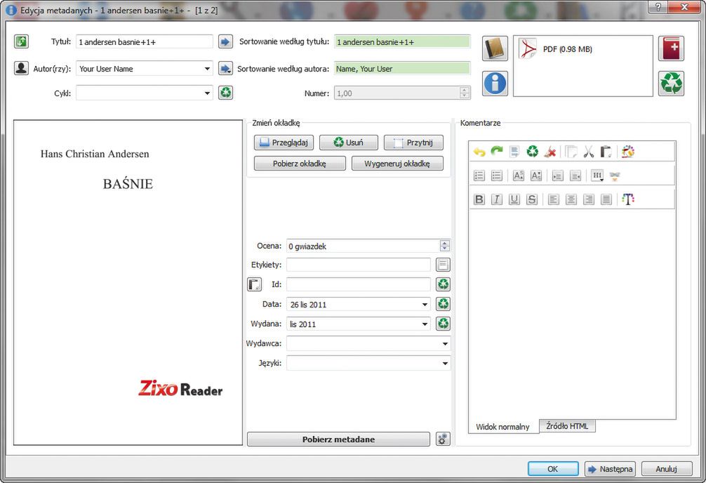Cut text with the scissors icon
706x483 pixels.
coord(589,152)
